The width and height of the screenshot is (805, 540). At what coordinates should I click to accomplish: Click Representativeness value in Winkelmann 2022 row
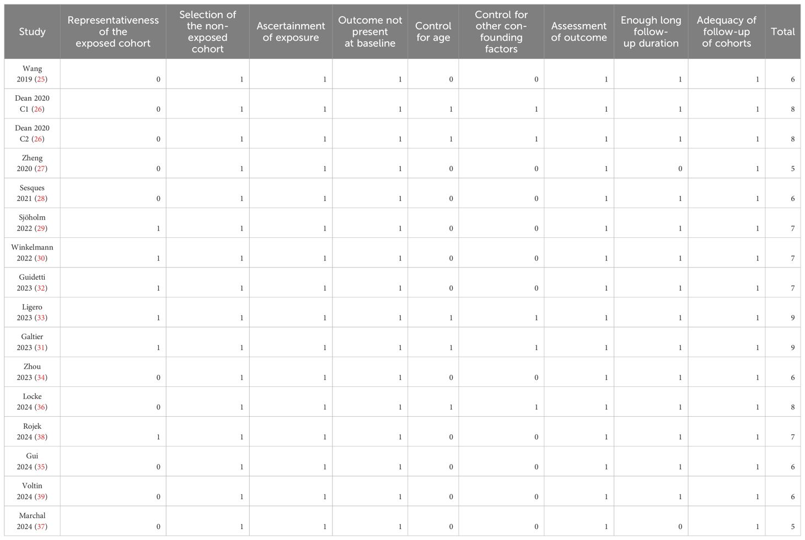coord(158,258)
